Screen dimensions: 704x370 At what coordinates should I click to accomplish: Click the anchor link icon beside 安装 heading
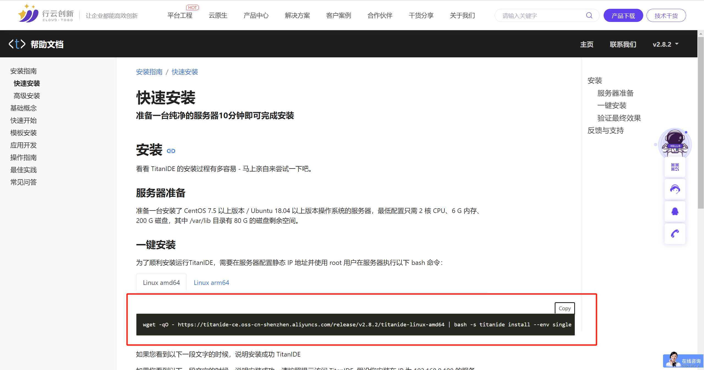(171, 151)
